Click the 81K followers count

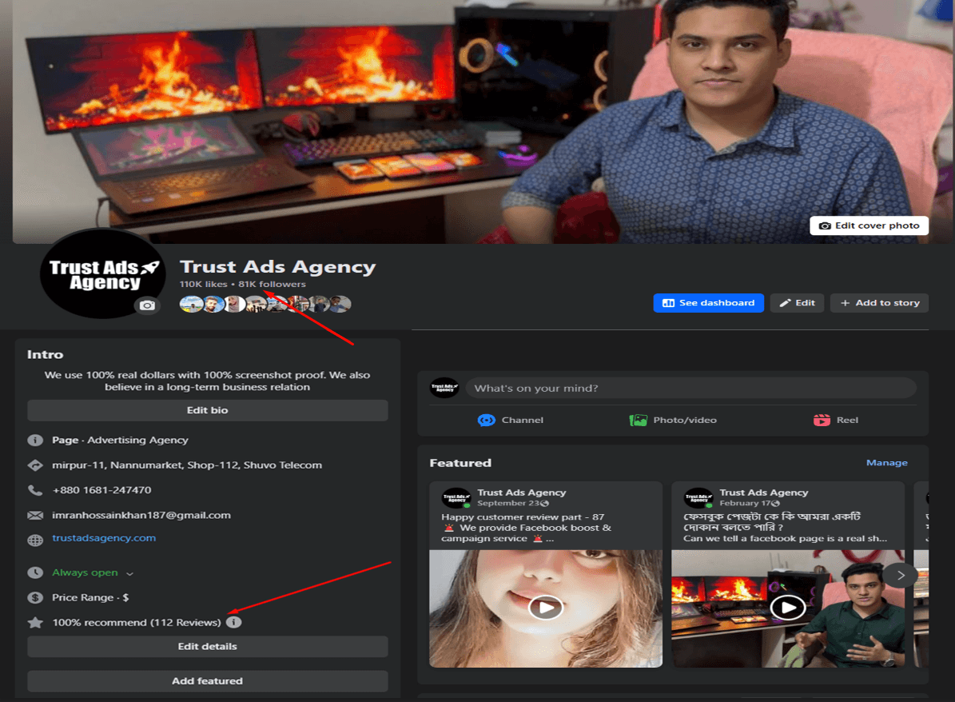coord(273,284)
